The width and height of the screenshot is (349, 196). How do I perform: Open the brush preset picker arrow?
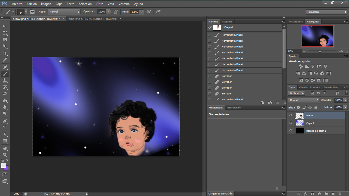[26, 12]
